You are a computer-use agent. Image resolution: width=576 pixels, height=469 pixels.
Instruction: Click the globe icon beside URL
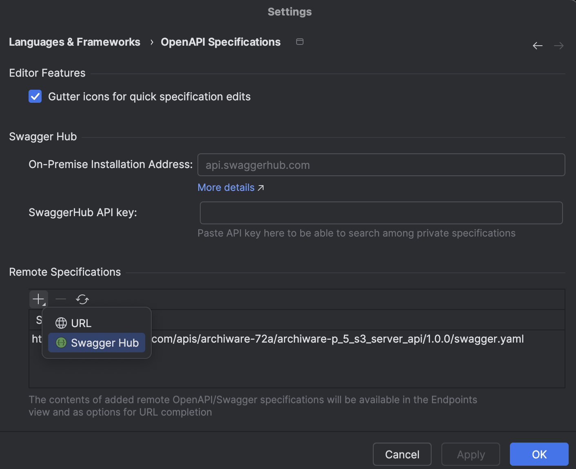coord(61,323)
